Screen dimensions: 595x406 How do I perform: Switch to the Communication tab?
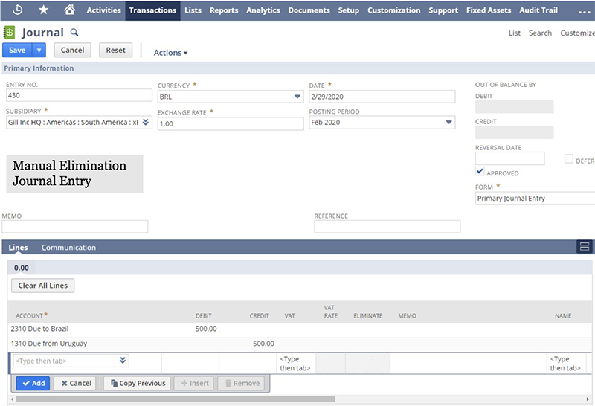68,248
